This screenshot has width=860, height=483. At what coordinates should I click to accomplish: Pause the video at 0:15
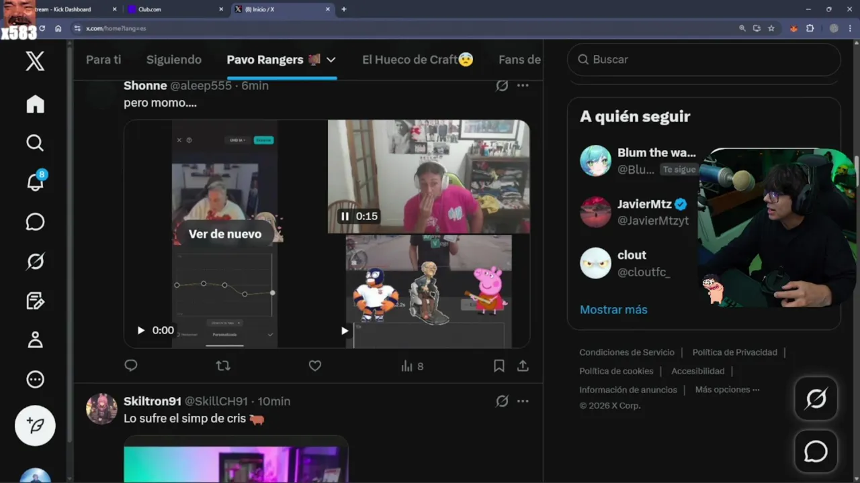pos(345,216)
